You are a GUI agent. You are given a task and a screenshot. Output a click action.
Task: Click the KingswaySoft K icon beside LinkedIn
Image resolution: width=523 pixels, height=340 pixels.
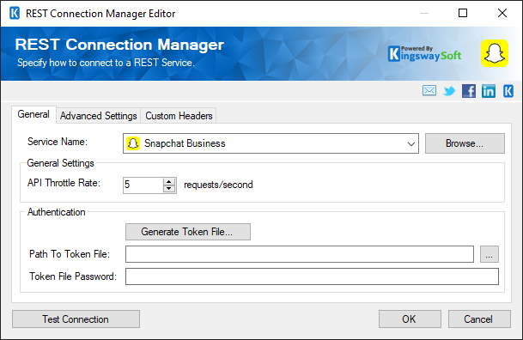point(508,91)
